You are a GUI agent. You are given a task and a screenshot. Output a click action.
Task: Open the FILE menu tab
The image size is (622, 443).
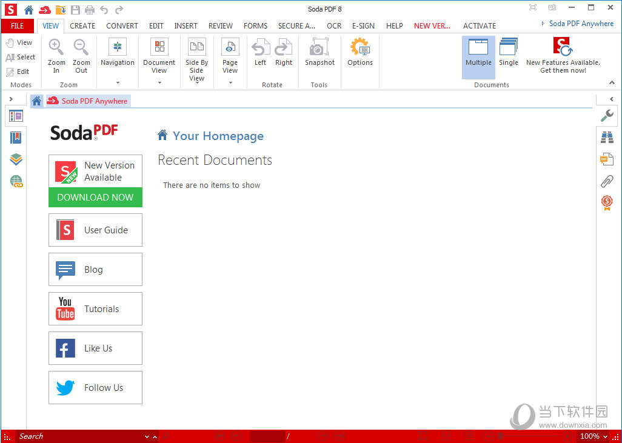pyautogui.click(x=17, y=26)
